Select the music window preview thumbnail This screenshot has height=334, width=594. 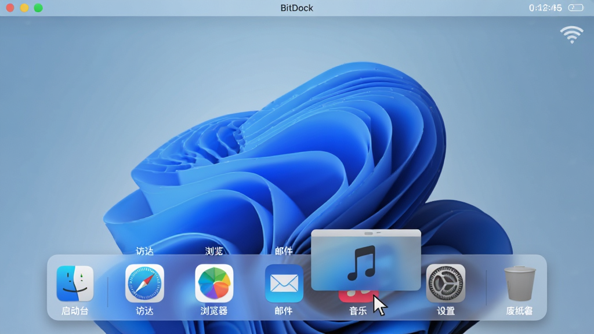[x=366, y=260]
